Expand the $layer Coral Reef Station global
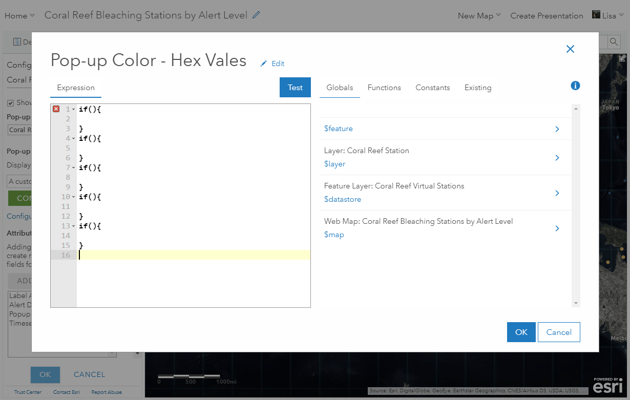This screenshot has width=630, height=400. click(557, 158)
